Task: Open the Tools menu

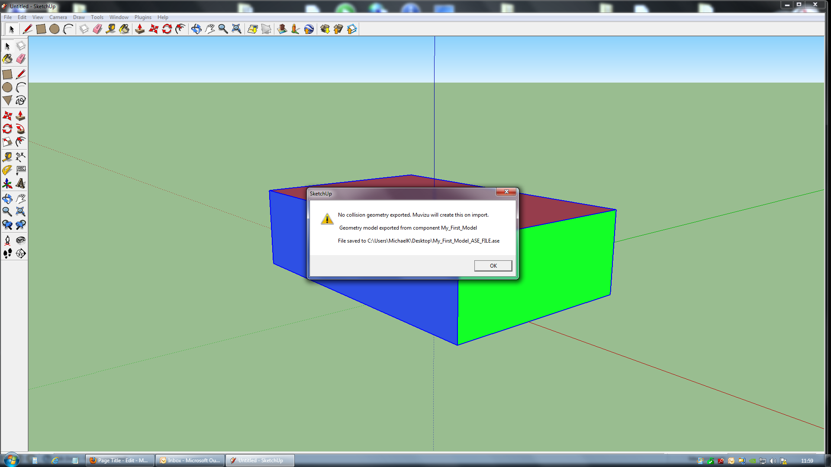Action: click(97, 17)
